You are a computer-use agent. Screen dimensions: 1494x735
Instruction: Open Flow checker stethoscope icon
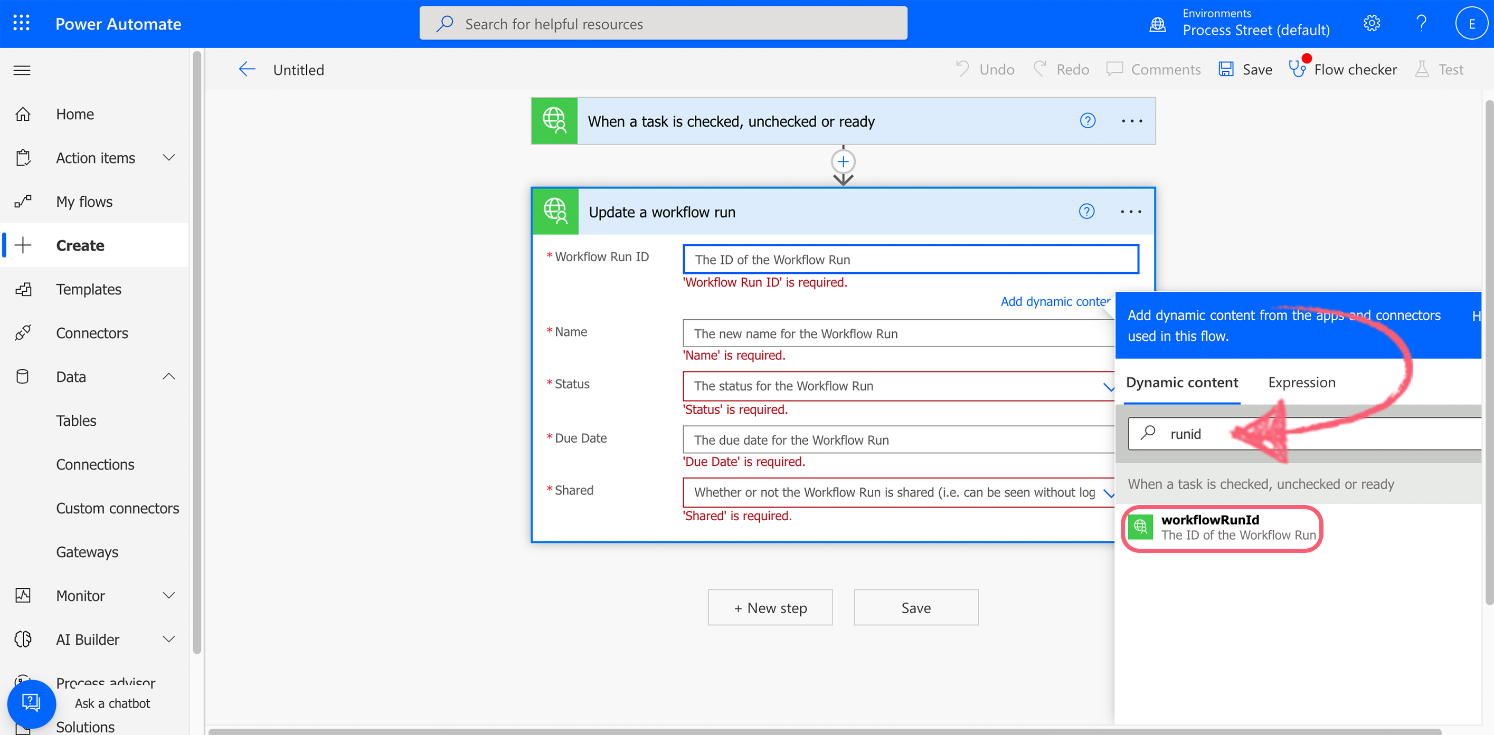(x=1297, y=69)
